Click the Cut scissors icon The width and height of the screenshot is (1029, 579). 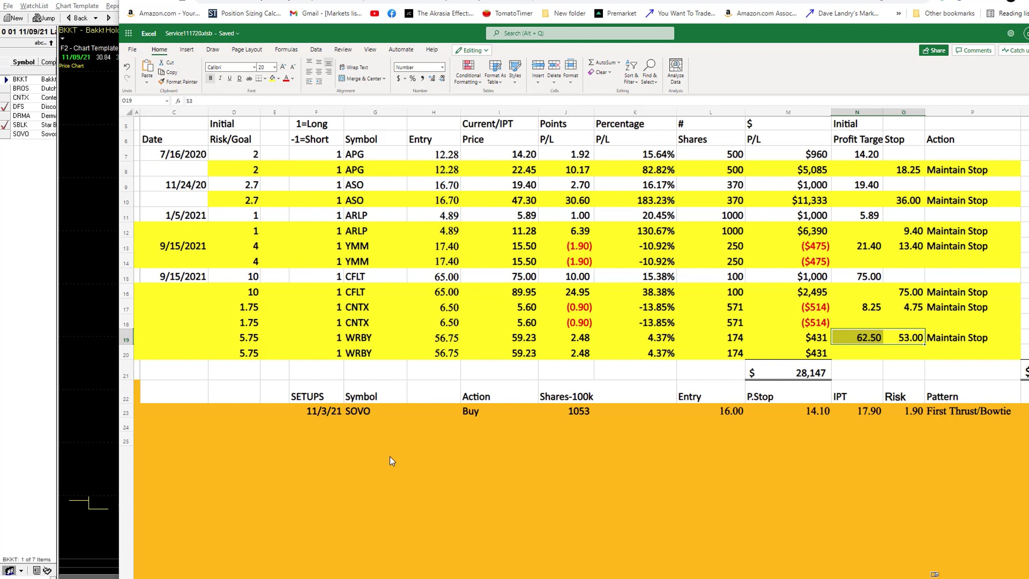point(161,63)
